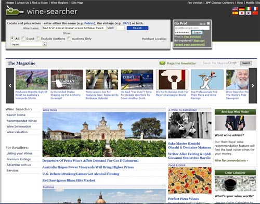
Task: Go back in magazine carousel with left arrow
Action: coord(10,85)
